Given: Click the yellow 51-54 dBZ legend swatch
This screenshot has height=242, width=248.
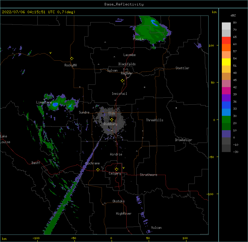Looking at the screenshot, I should [226, 62].
